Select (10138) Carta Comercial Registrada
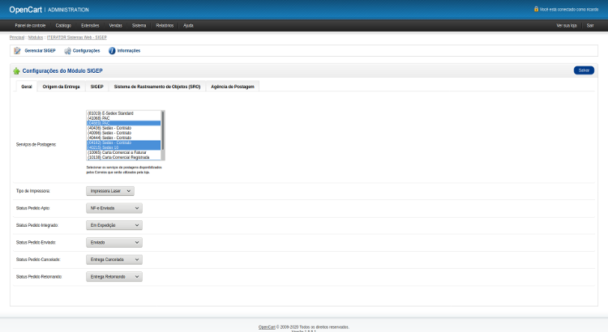 pyautogui.click(x=124, y=157)
